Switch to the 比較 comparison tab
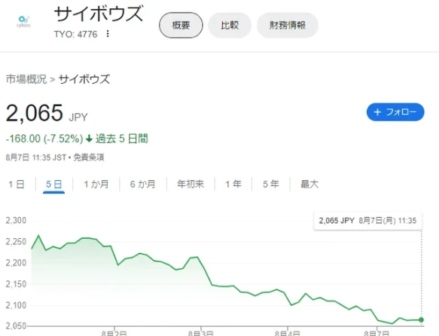The height and width of the screenshot is (336, 439). pyautogui.click(x=230, y=25)
